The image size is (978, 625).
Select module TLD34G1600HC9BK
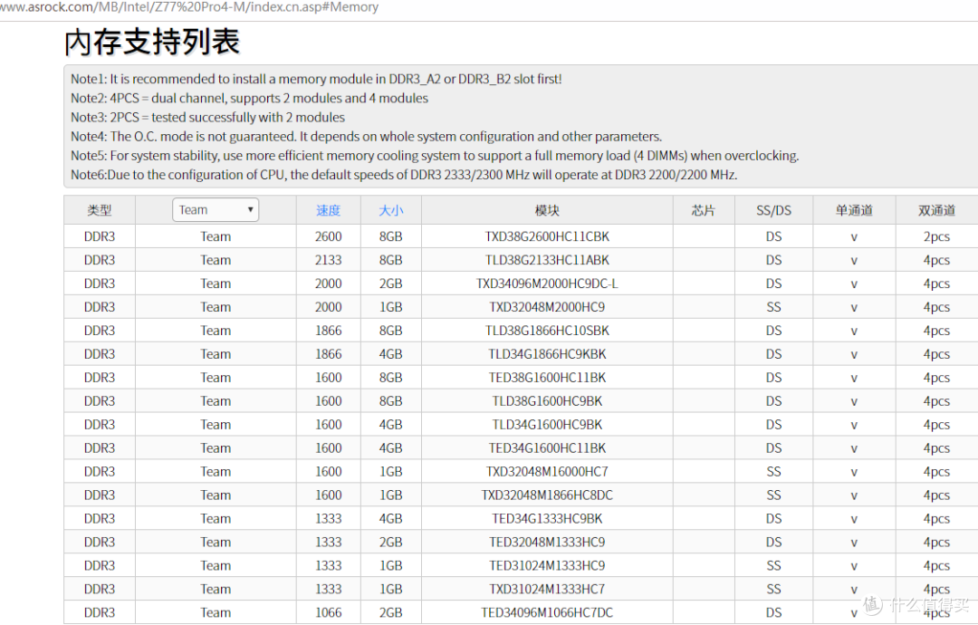(x=547, y=424)
